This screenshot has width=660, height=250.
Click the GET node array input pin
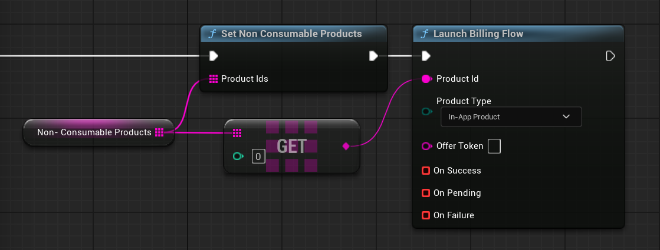point(237,133)
